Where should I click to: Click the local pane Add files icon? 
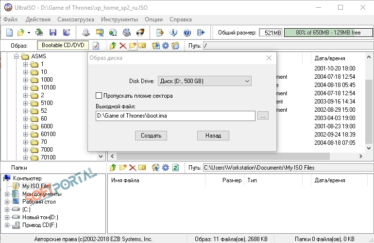tap(156, 168)
